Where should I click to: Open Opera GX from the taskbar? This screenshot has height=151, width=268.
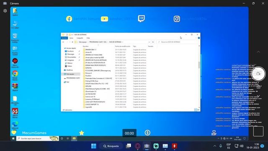click(x=138, y=146)
